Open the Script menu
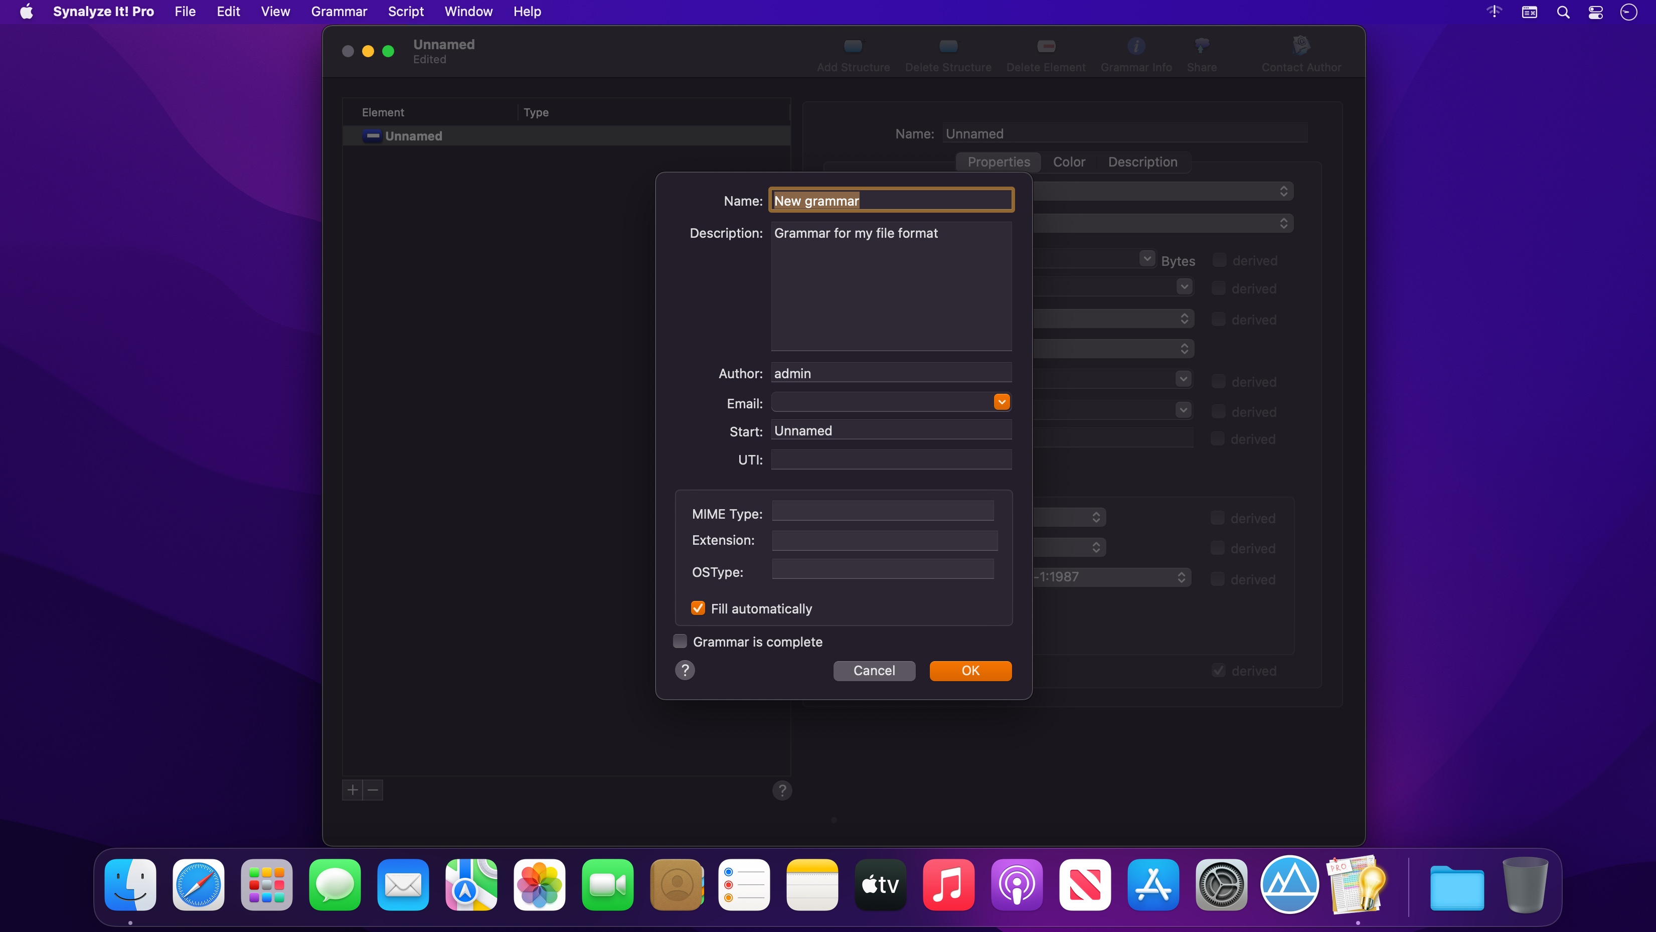Screen dimensions: 1656x932 (406, 12)
